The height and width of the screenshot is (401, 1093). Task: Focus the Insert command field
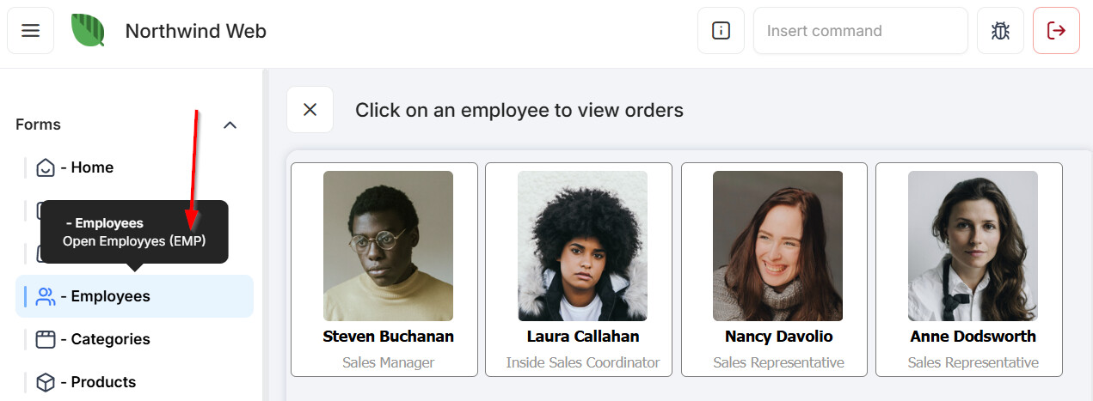coord(860,31)
